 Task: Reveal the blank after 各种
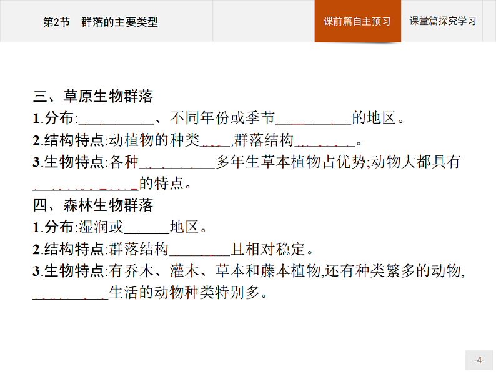pos(177,162)
